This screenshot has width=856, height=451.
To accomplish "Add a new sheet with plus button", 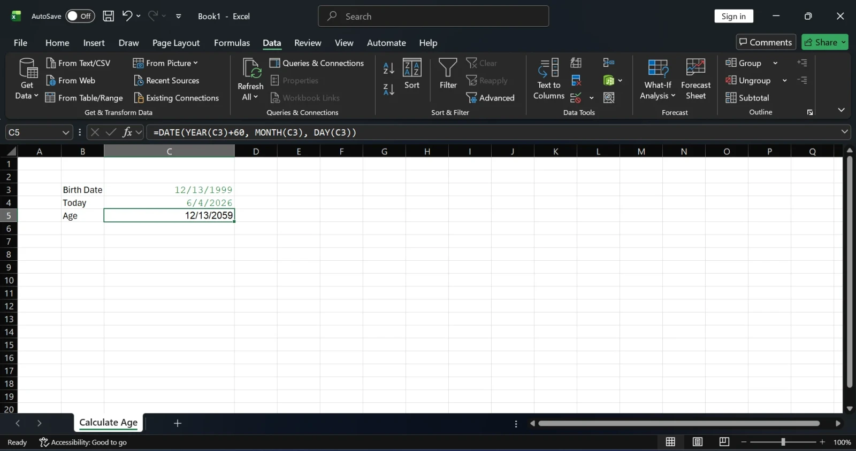I will 178,423.
